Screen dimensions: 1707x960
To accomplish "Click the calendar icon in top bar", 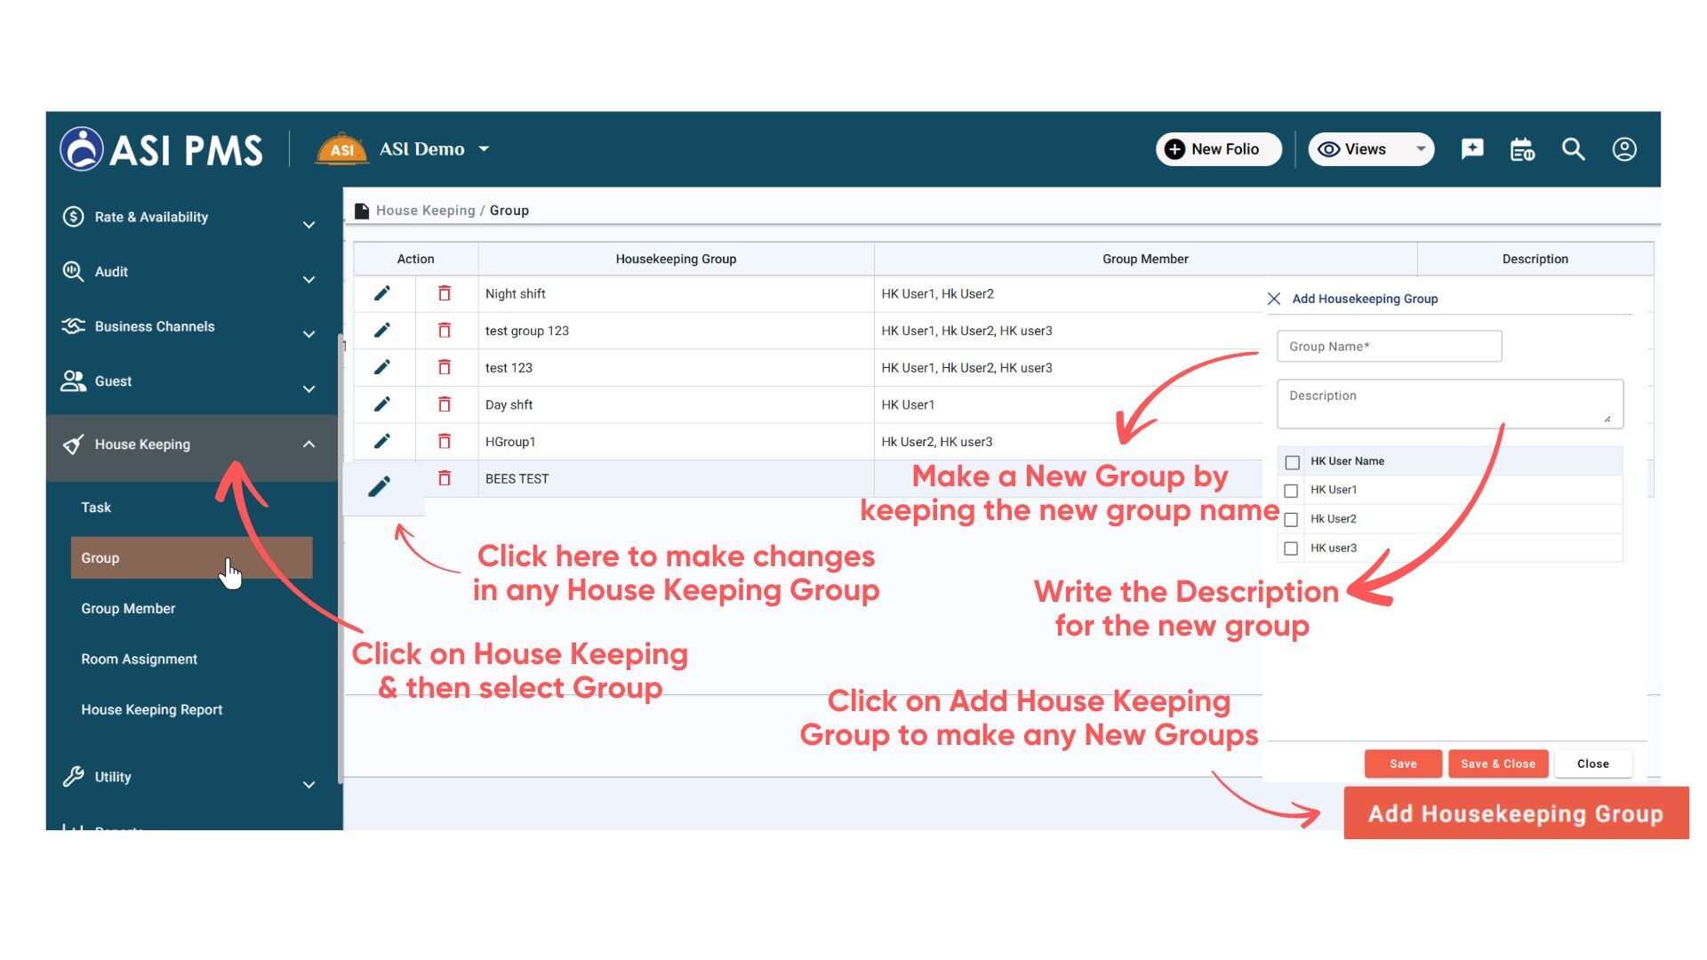I will coord(1522,149).
